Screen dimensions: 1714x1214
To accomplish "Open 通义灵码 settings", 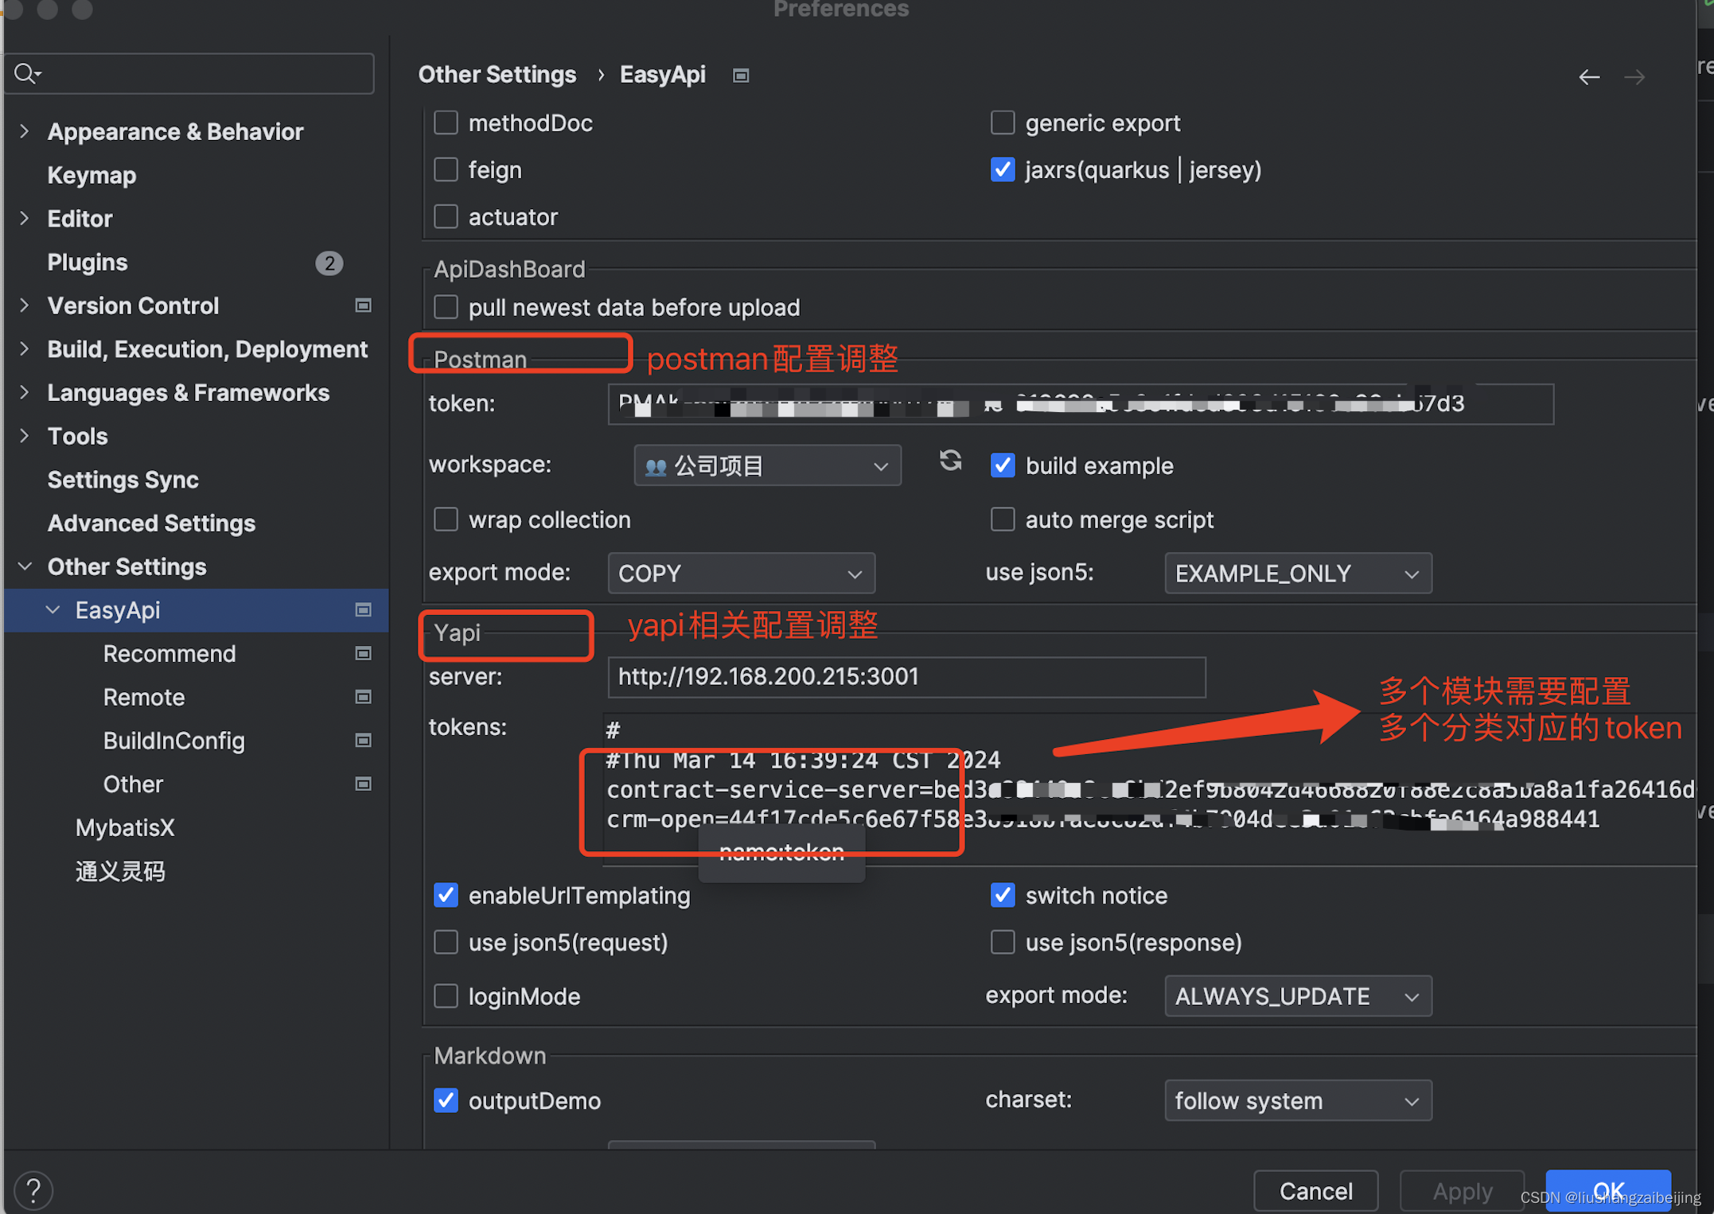I will tap(121, 871).
